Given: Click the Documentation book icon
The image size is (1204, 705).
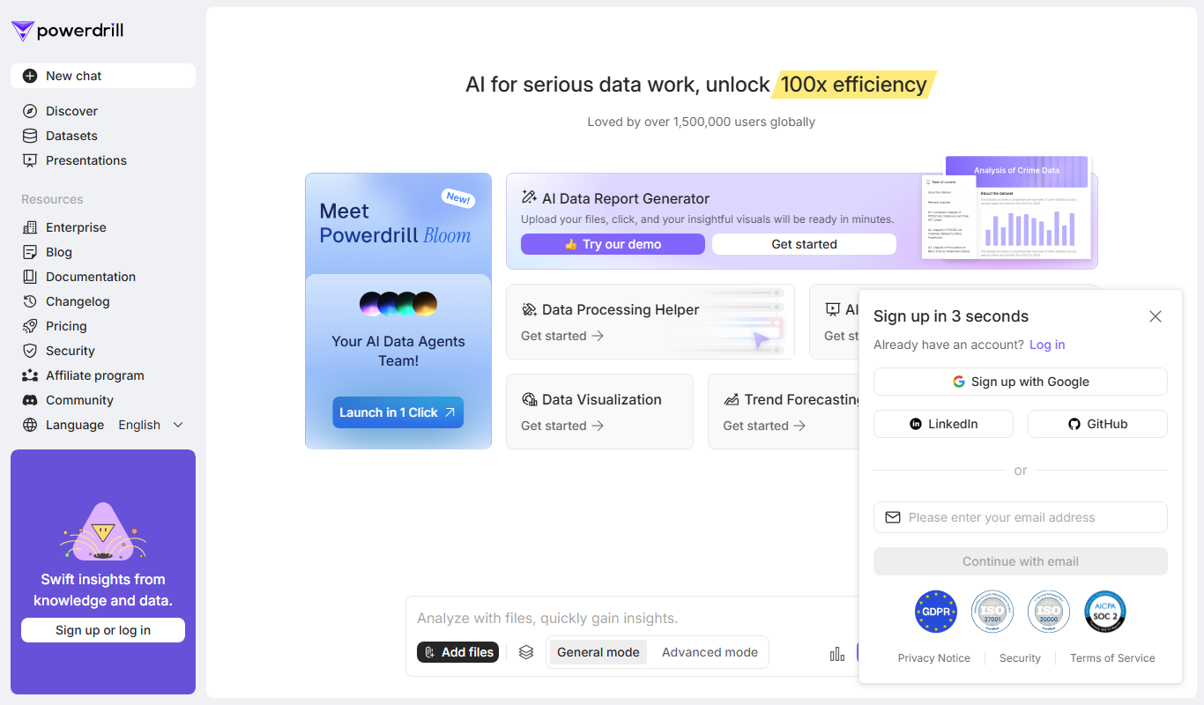Looking at the screenshot, I should tap(30, 277).
